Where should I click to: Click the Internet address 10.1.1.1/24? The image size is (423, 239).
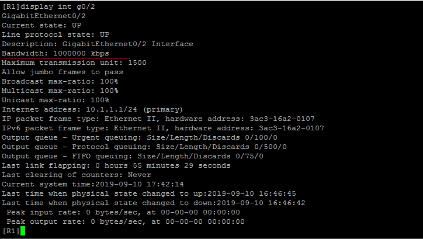(105, 109)
